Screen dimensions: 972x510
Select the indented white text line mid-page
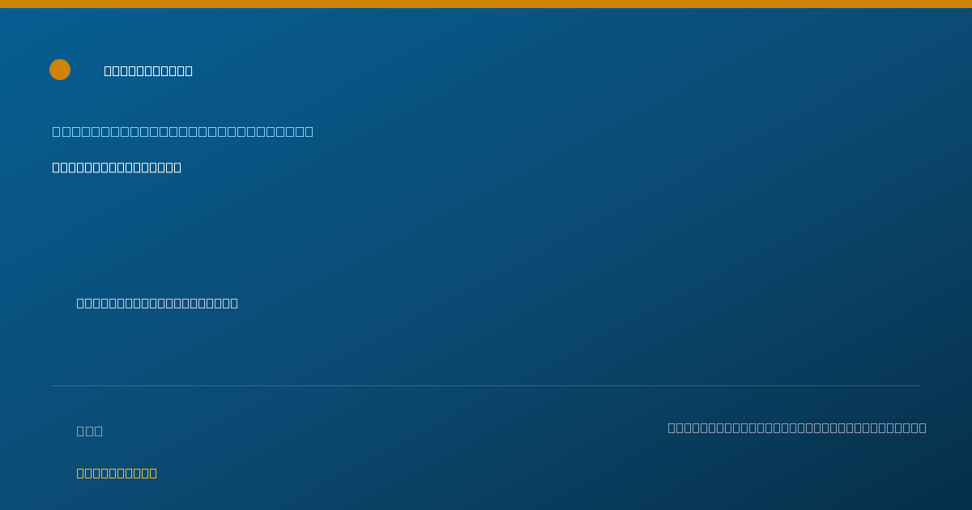pos(157,303)
